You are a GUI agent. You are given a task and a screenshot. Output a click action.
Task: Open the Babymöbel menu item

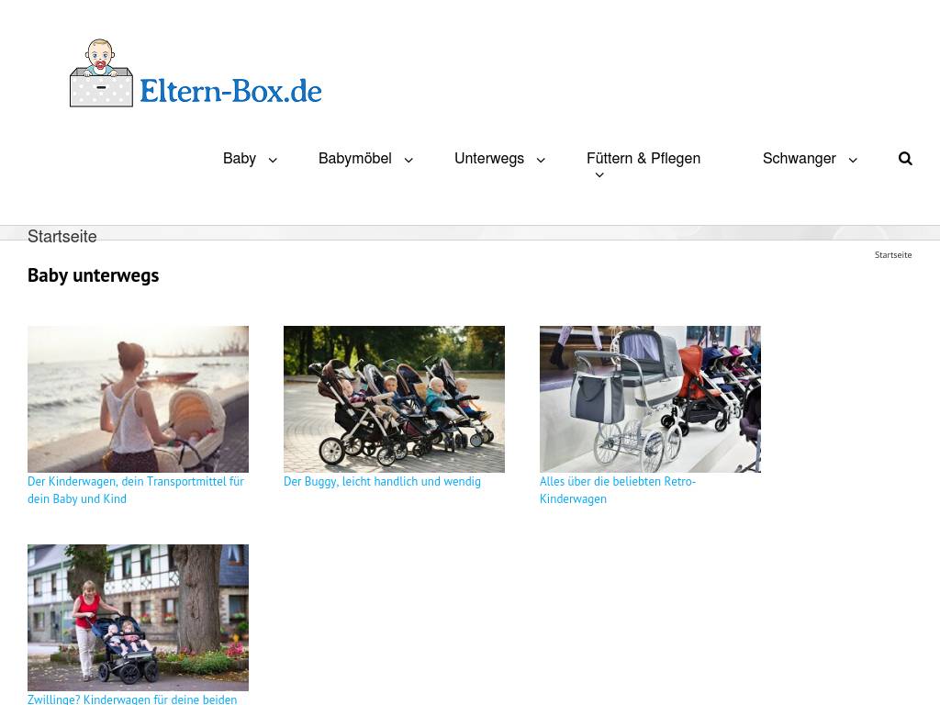[355, 158]
